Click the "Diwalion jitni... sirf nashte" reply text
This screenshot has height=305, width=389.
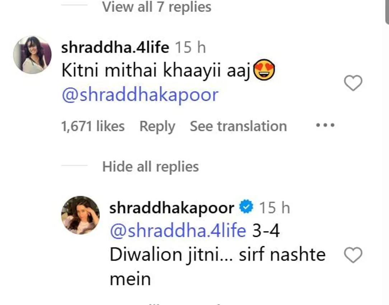pyautogui.click(x=217, y=255)
